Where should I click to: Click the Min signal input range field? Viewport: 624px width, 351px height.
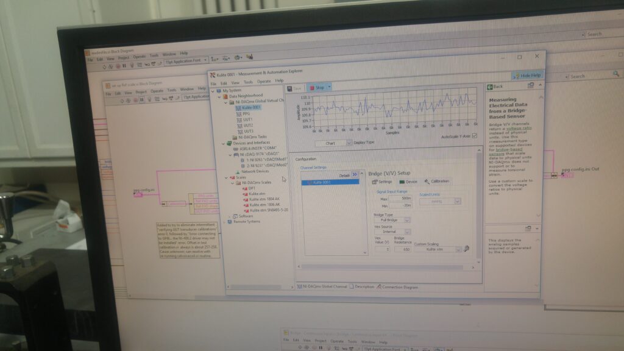[400, 205]
